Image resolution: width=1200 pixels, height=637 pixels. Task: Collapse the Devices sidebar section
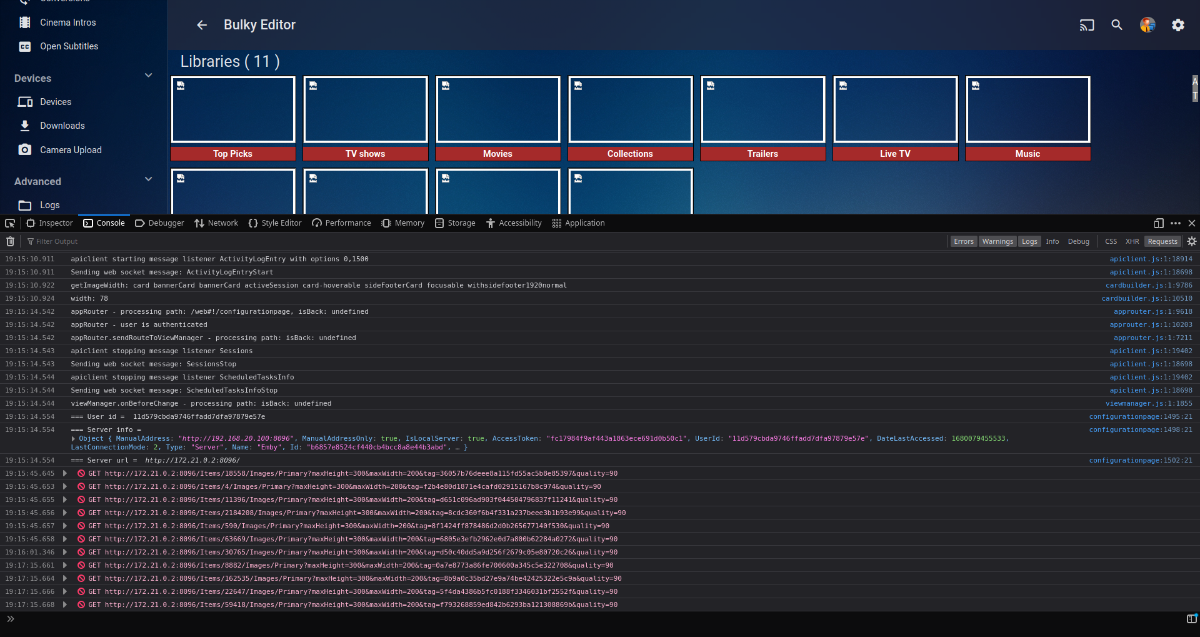click(x=148, y=76)
